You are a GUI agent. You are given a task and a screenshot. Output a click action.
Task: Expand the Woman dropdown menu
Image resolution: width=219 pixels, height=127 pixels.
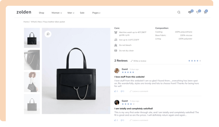[x=56, y=13]
